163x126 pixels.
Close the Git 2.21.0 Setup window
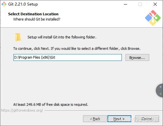pyautogui.click(x=155, y=4)
